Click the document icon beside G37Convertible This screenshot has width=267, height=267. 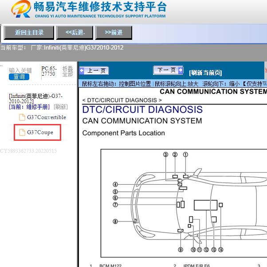(x=22, y=117)
